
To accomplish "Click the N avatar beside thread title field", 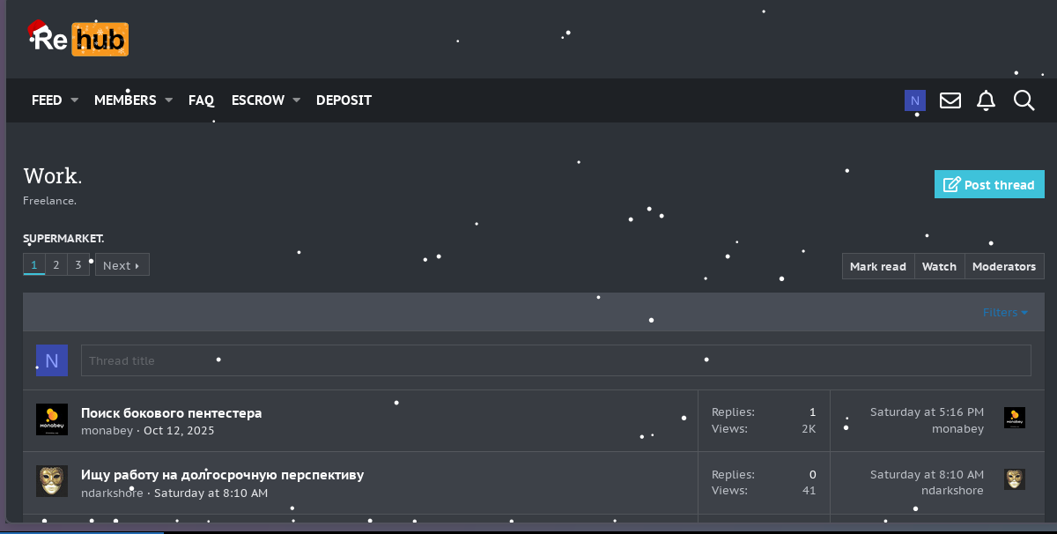I will coord(51,360).
